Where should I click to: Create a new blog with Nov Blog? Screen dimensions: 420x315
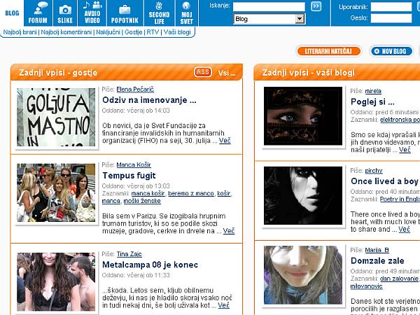393,51
